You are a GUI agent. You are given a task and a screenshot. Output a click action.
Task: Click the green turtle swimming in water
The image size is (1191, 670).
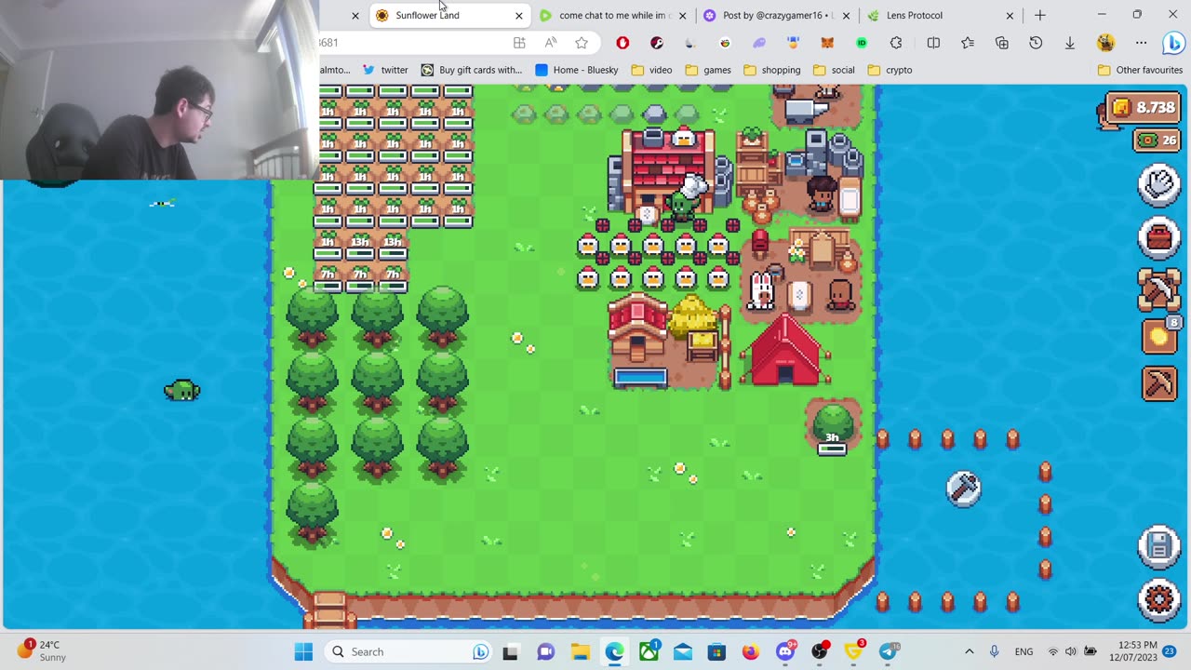[x=181, y=390]
